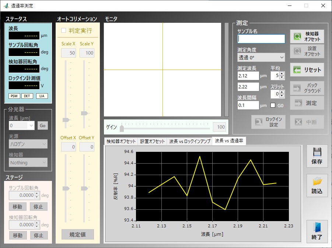Click the サンプル名 input field
Screen dimensions: 332x248
tap(261, 39)
